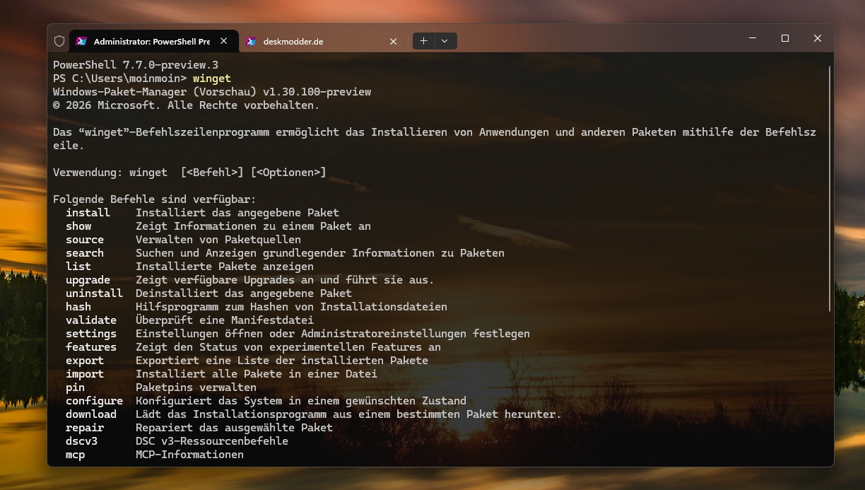The height and width of the screenshot is (490, 865).
Task: Maximize the Terminal window
Action: point(784,38)
